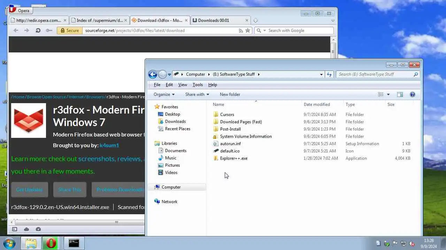Select Downloads in Favorites
This screenshot has height=250, width=446.
coord(175,122)
